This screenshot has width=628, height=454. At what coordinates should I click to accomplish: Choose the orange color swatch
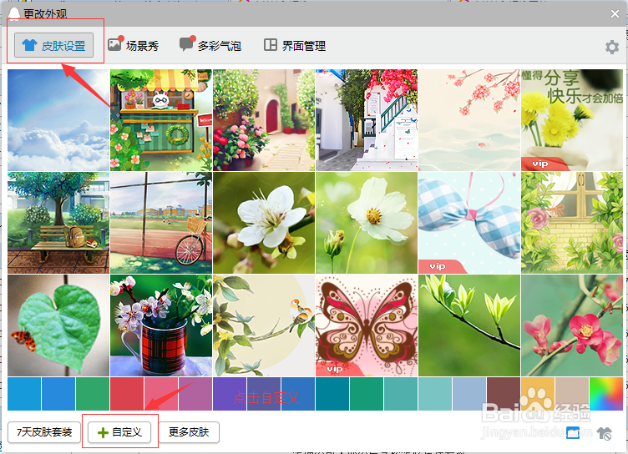coord(538,394)
